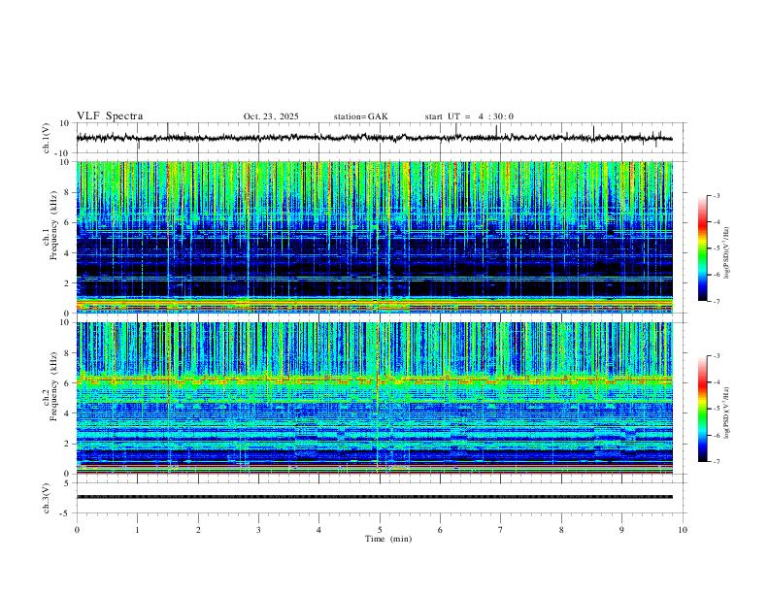Click the lower colorbar "log(PSD)" label

click(x=726, y=412)
